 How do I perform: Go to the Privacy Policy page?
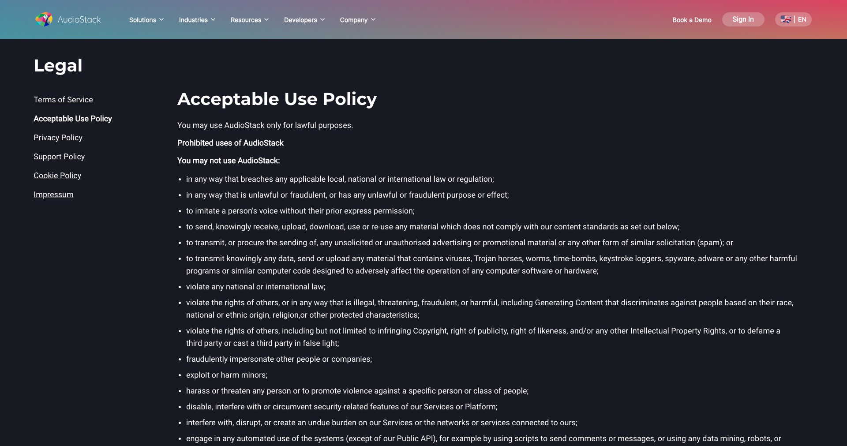coord(58,138)
